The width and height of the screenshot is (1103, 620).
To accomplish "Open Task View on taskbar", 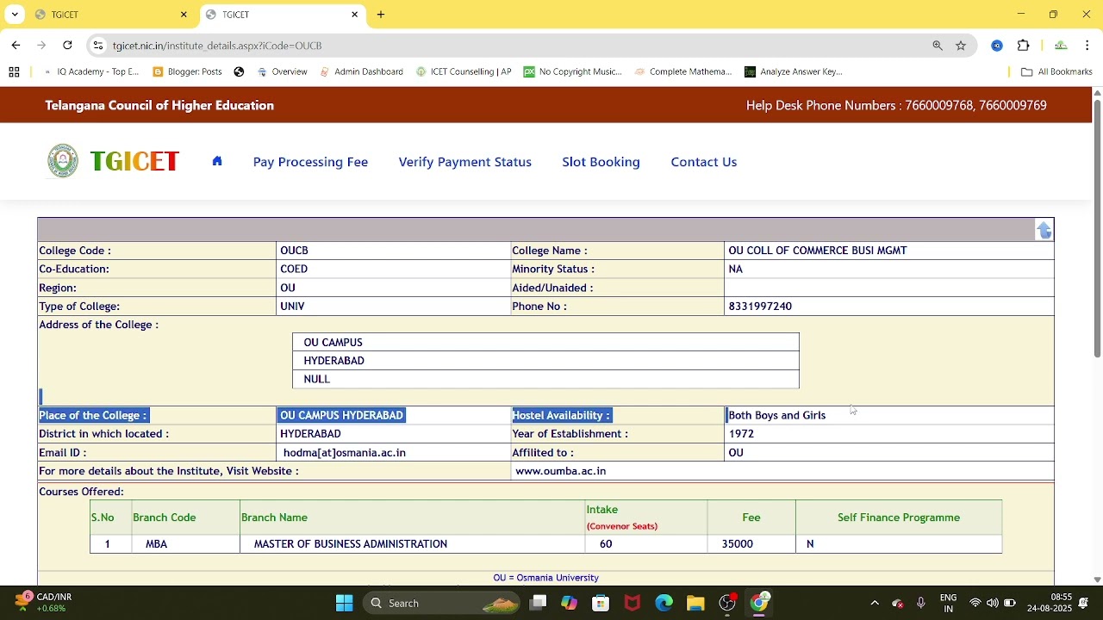I will pos(538,603).
